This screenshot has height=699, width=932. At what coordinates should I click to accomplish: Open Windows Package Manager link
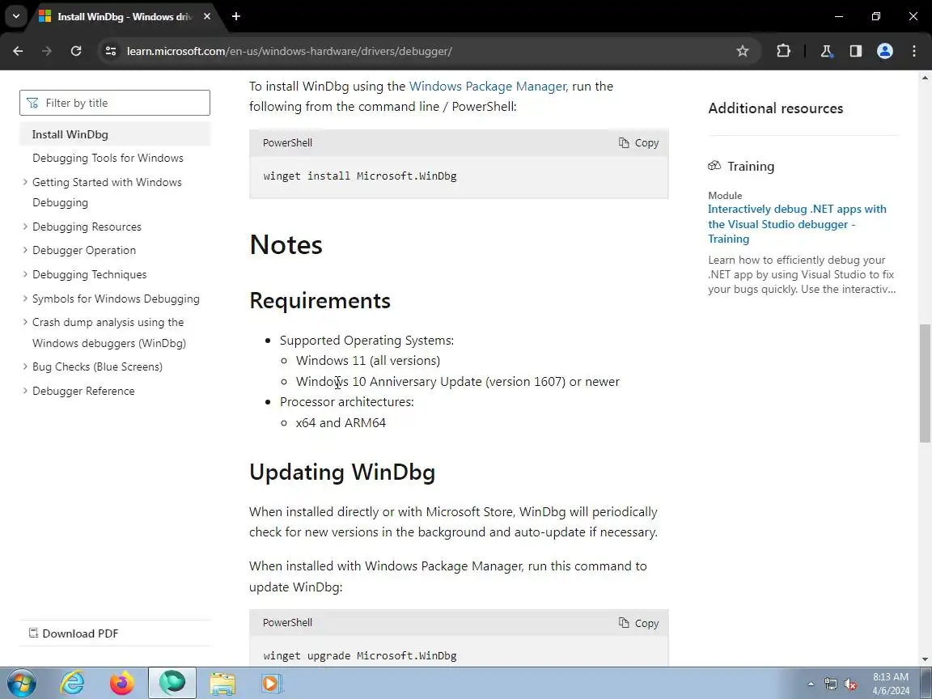point(488,87)
